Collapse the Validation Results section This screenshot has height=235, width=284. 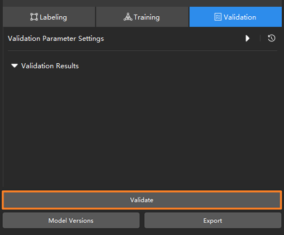[x=15, y=65]
